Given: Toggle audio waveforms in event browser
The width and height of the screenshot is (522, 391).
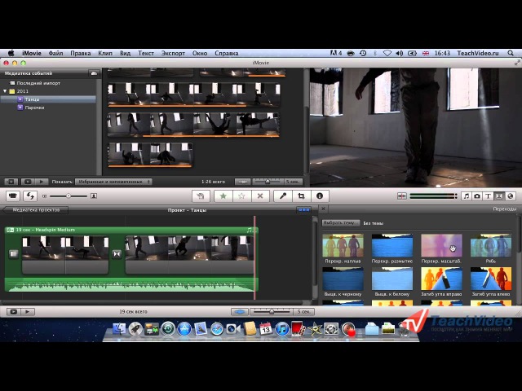Looking at the screenshot, I should [243, 182].
